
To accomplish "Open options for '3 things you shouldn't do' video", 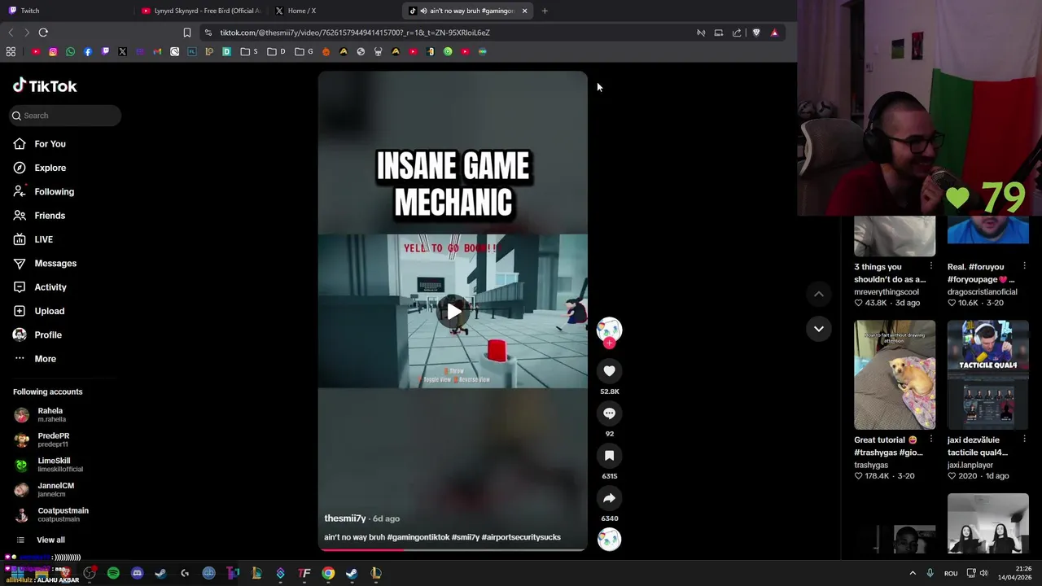I will (931, 266).
